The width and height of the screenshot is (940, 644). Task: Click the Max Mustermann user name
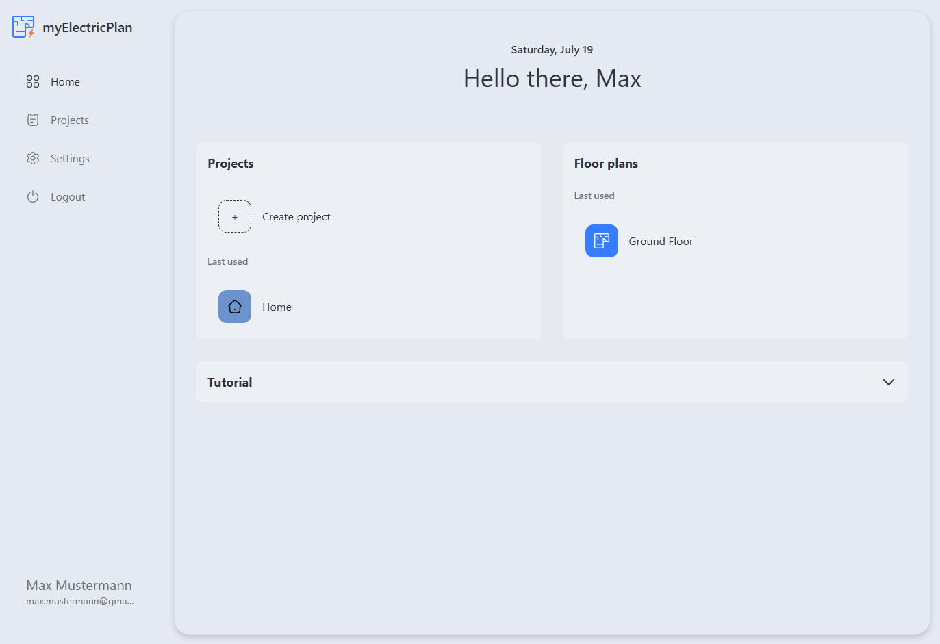pos(79,585)
